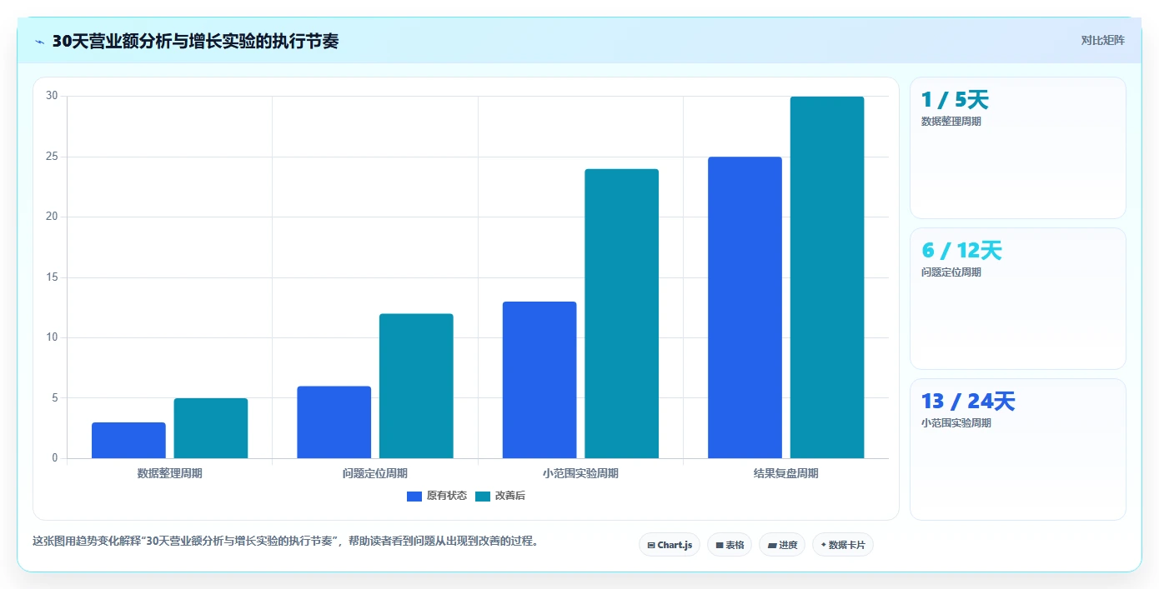Select the 进度 tag chip
The height and width of the screenshot is (589, 1159).
click(782, 545)
